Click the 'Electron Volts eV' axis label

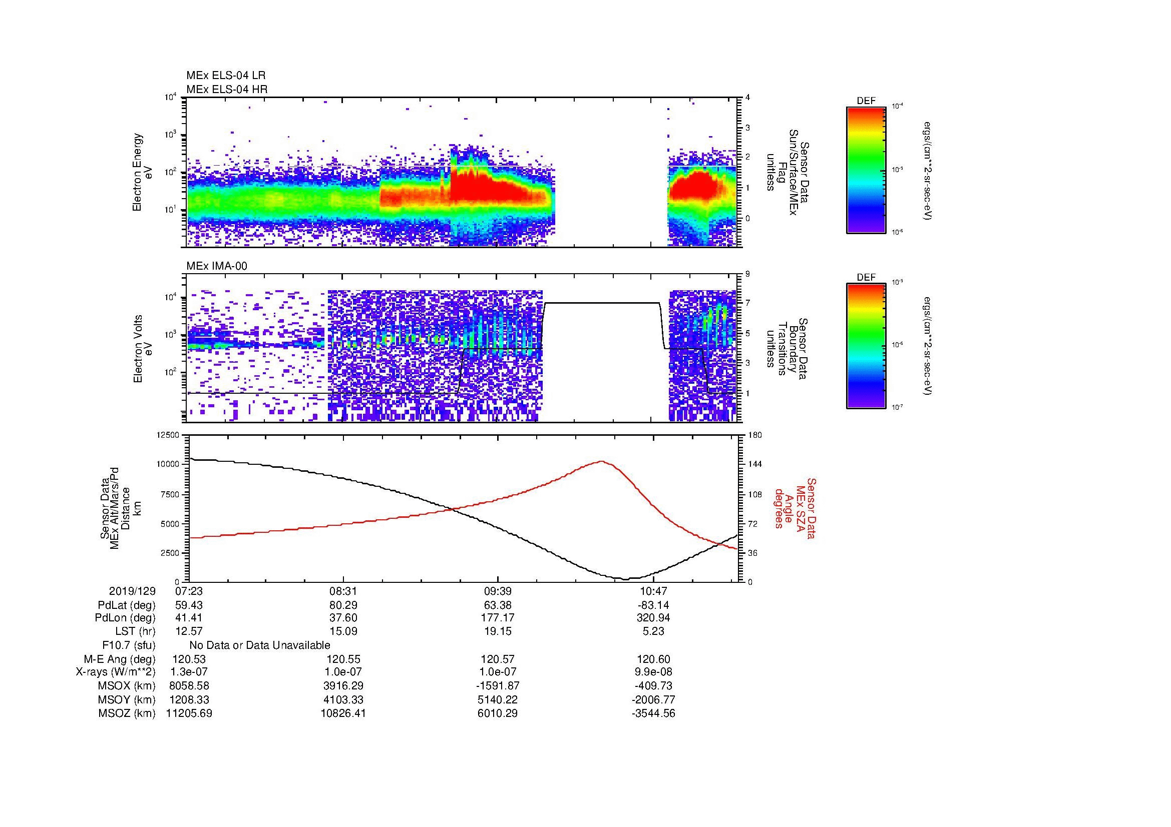click(x=143, y=349)
